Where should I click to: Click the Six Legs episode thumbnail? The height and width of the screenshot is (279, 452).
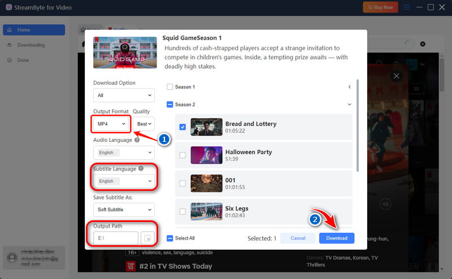click(206, 212)
